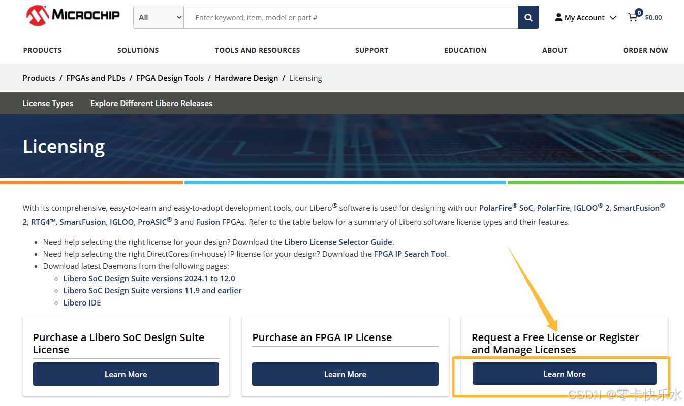Click Learn More under Purchase Libero SoC License
Viewport: 684px width, 406px height.
tap(126, 374)
